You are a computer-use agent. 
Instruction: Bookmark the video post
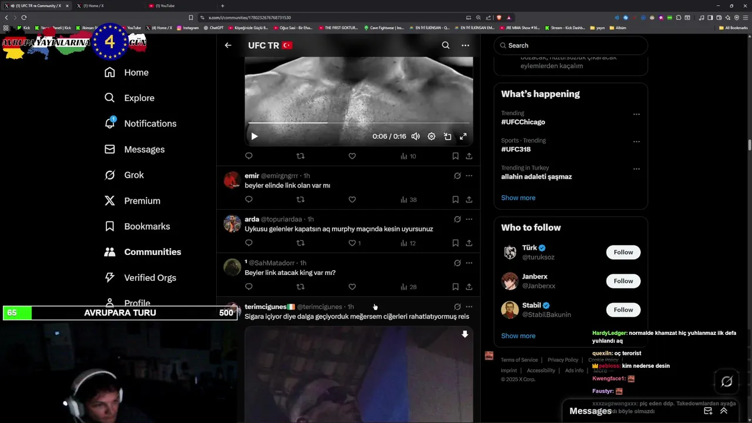(x=455, y=156)
